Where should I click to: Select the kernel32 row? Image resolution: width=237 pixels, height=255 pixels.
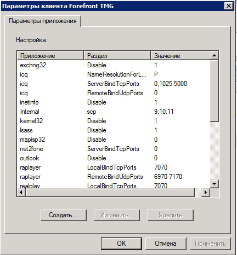(x=114, y=121)
